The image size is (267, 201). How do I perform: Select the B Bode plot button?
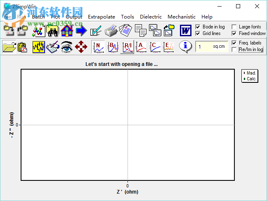[113, 47]
